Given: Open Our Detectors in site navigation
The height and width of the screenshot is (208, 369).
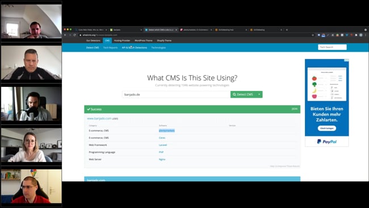Looking at the screenshot, I should tap(93, 40).
